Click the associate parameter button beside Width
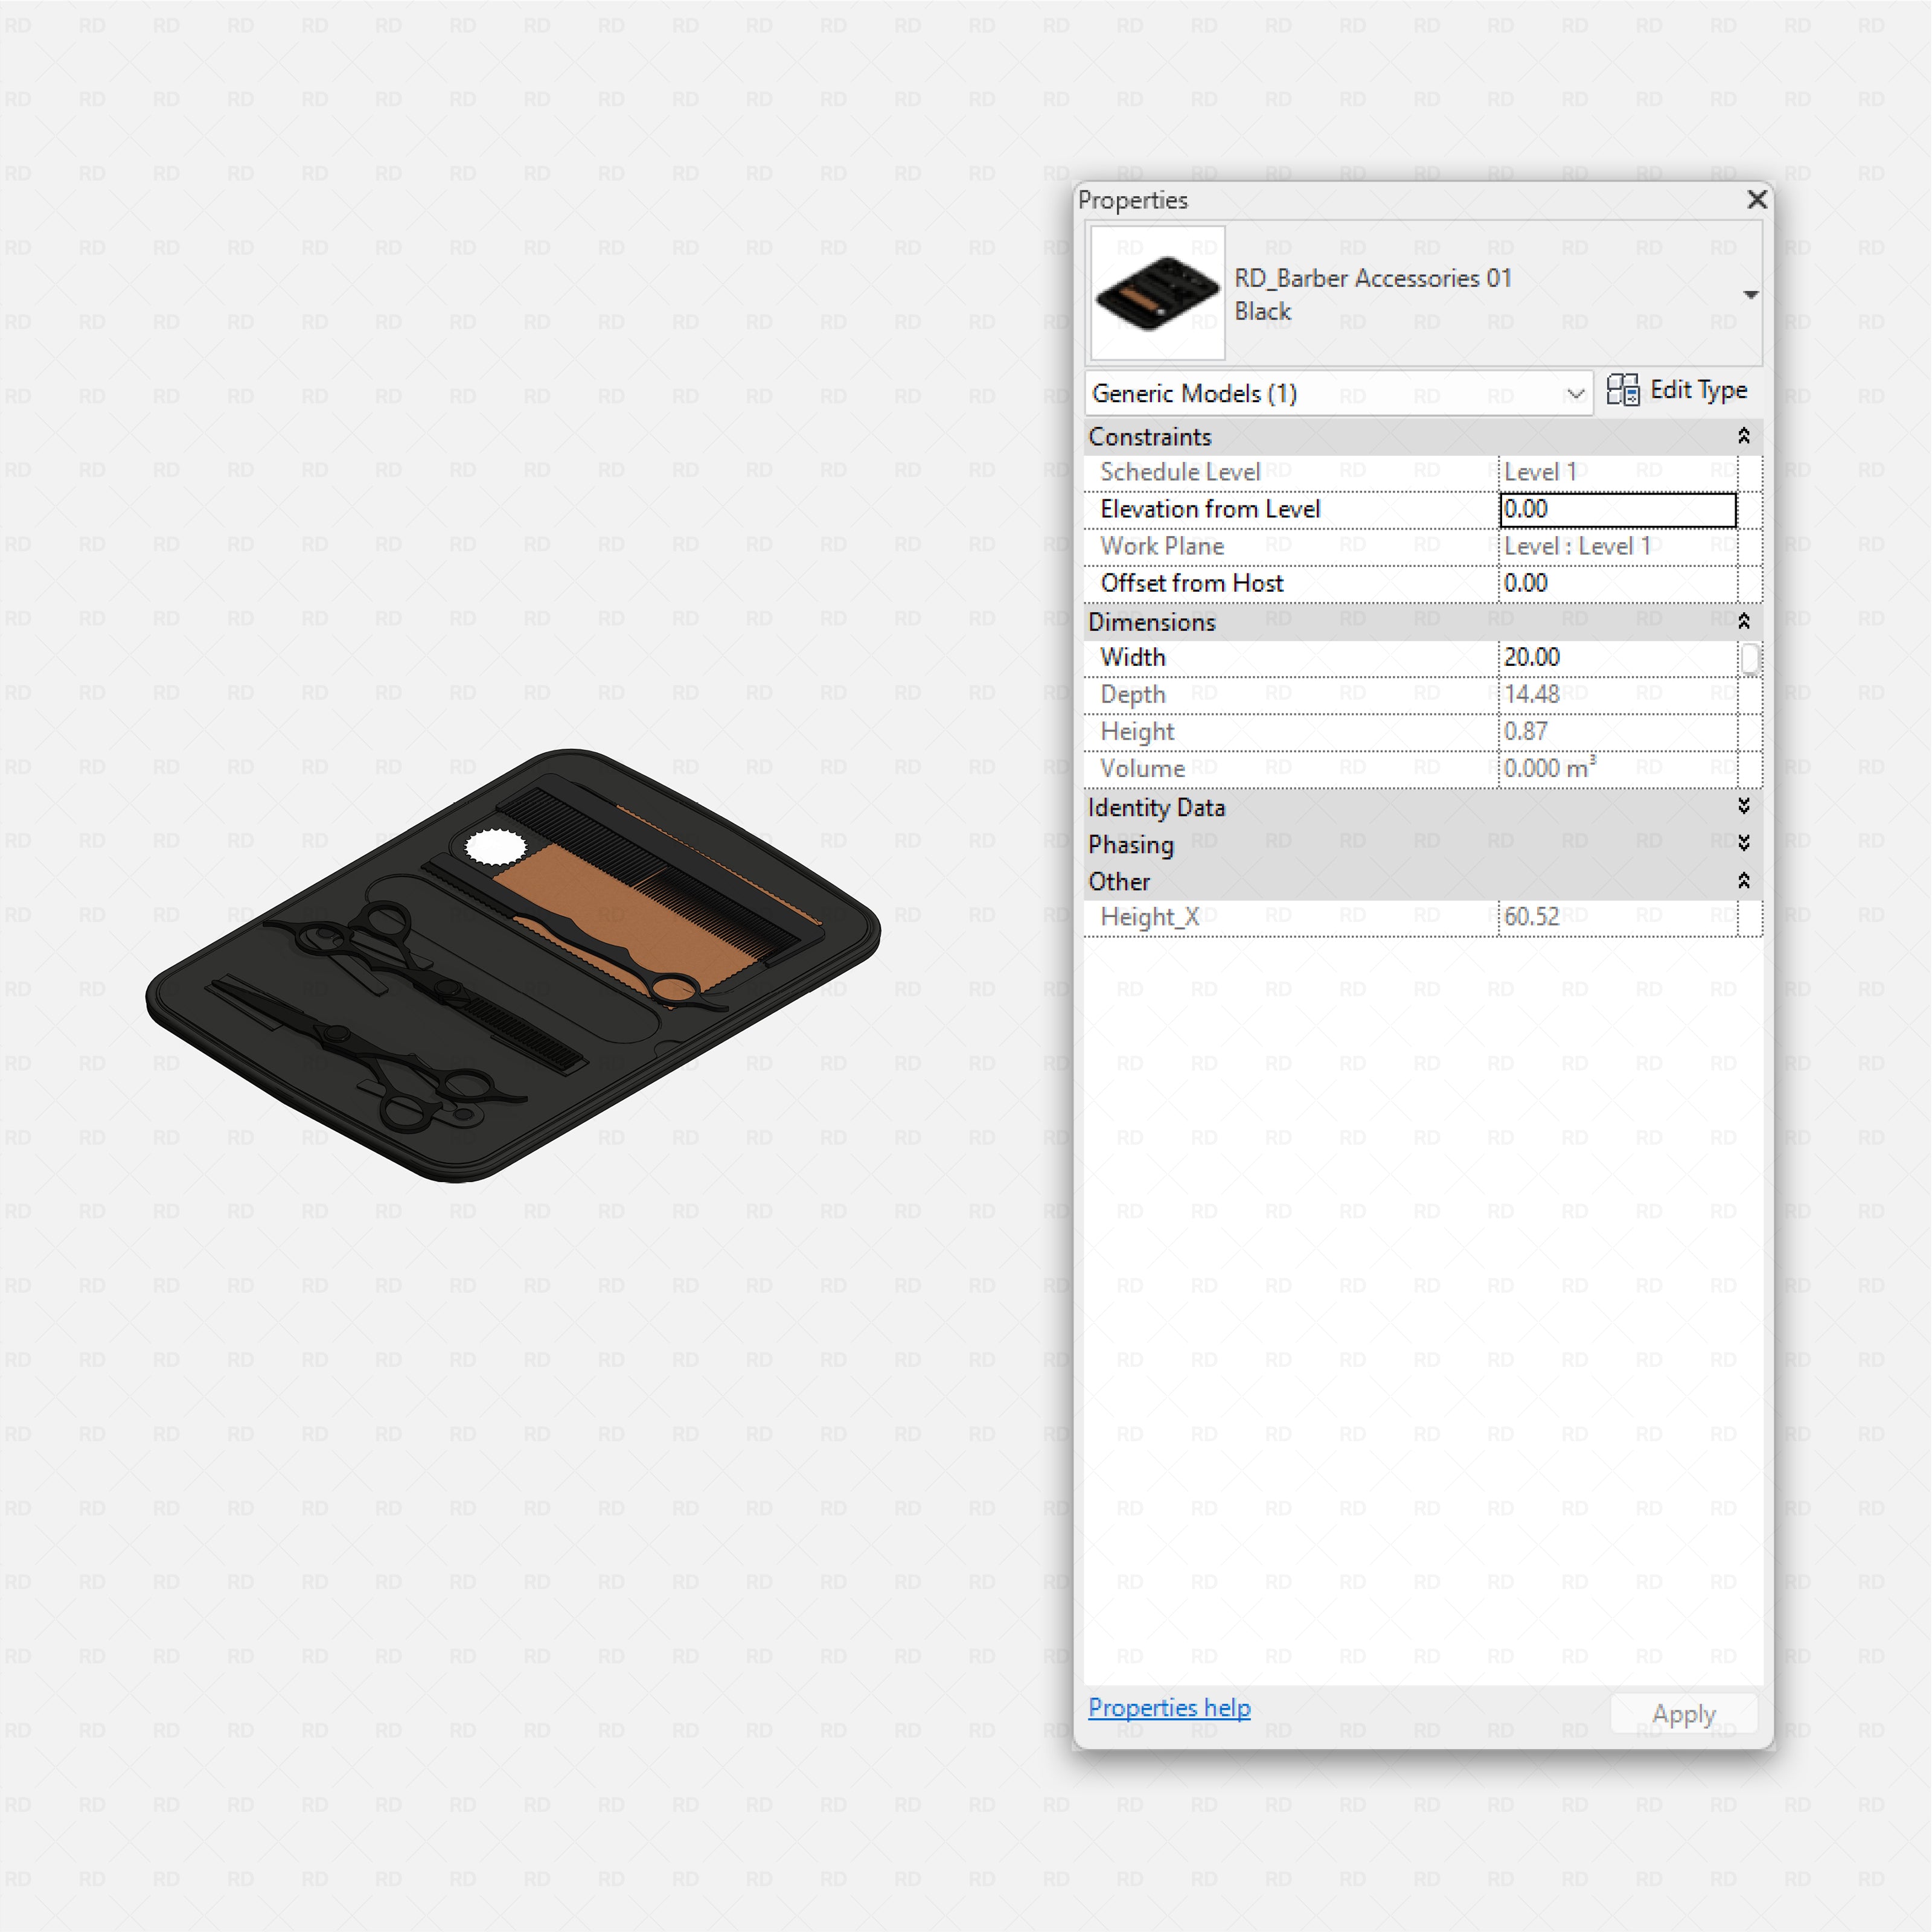Image resolution: width=1932 pixels, height=1932 pixels. tap(1751, 658)
